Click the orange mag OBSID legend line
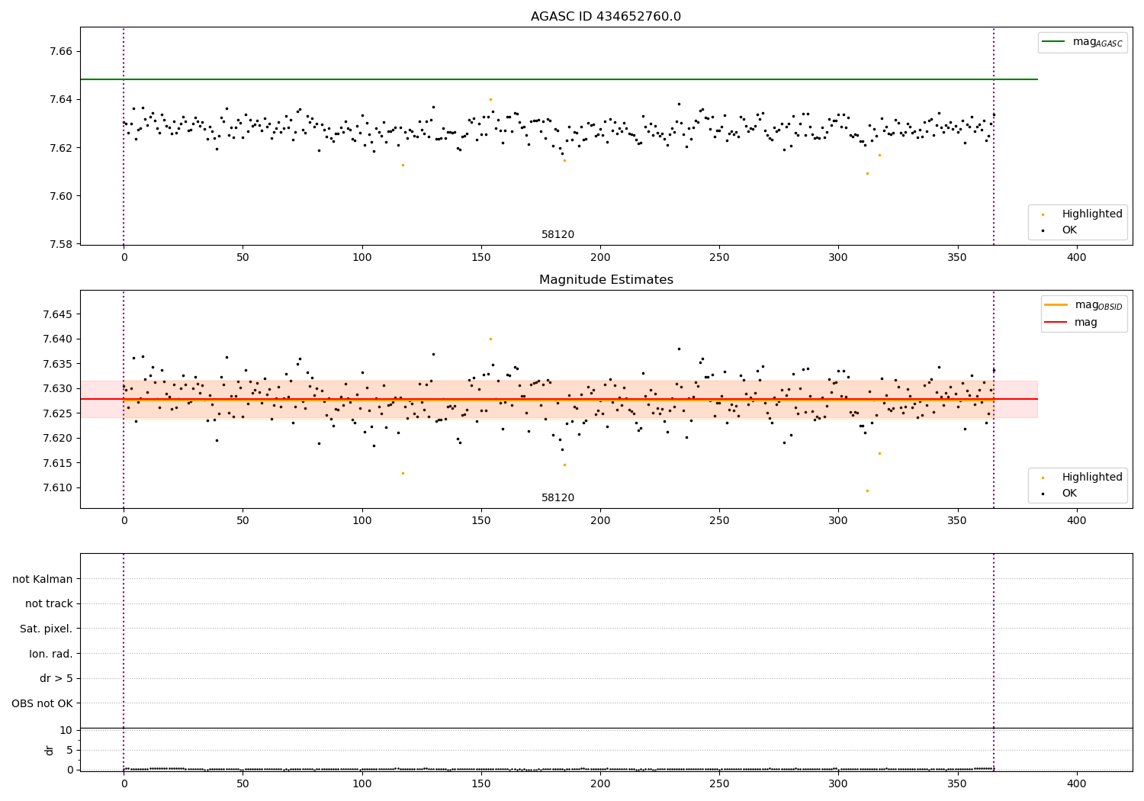 1056,305
